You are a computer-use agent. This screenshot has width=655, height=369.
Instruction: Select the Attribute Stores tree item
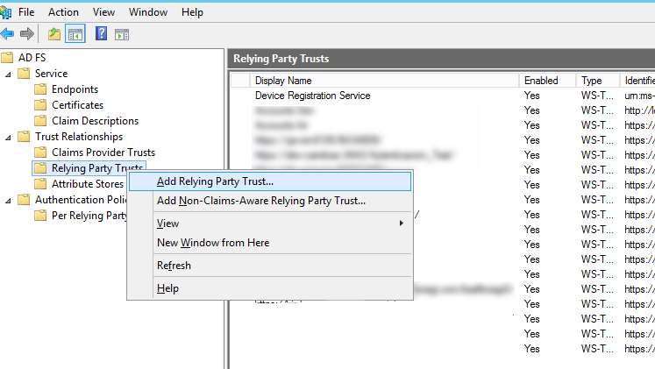(x=88, y=184)
